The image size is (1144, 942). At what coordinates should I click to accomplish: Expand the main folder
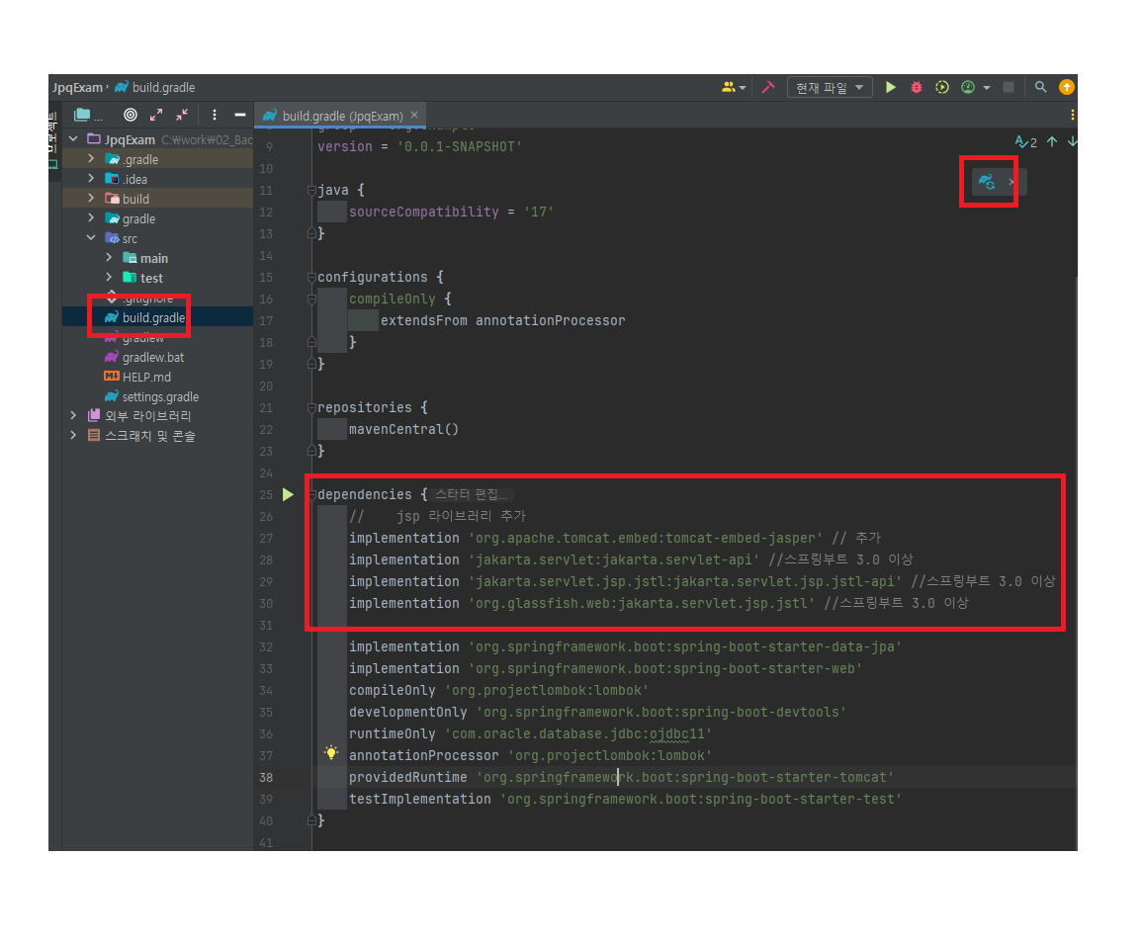(109, 257)
